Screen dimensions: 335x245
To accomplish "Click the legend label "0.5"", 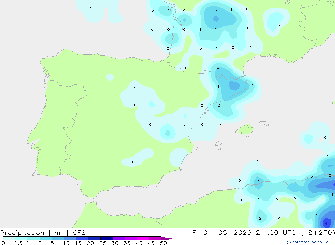I will pos(18,243).
